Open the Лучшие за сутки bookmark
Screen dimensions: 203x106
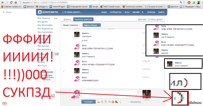pos(155,7)
